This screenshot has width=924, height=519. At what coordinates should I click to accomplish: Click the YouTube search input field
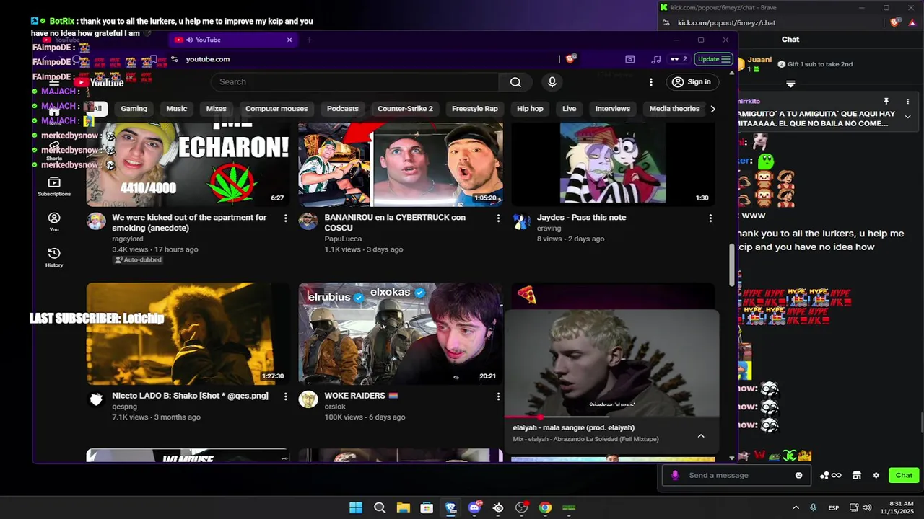354,82
